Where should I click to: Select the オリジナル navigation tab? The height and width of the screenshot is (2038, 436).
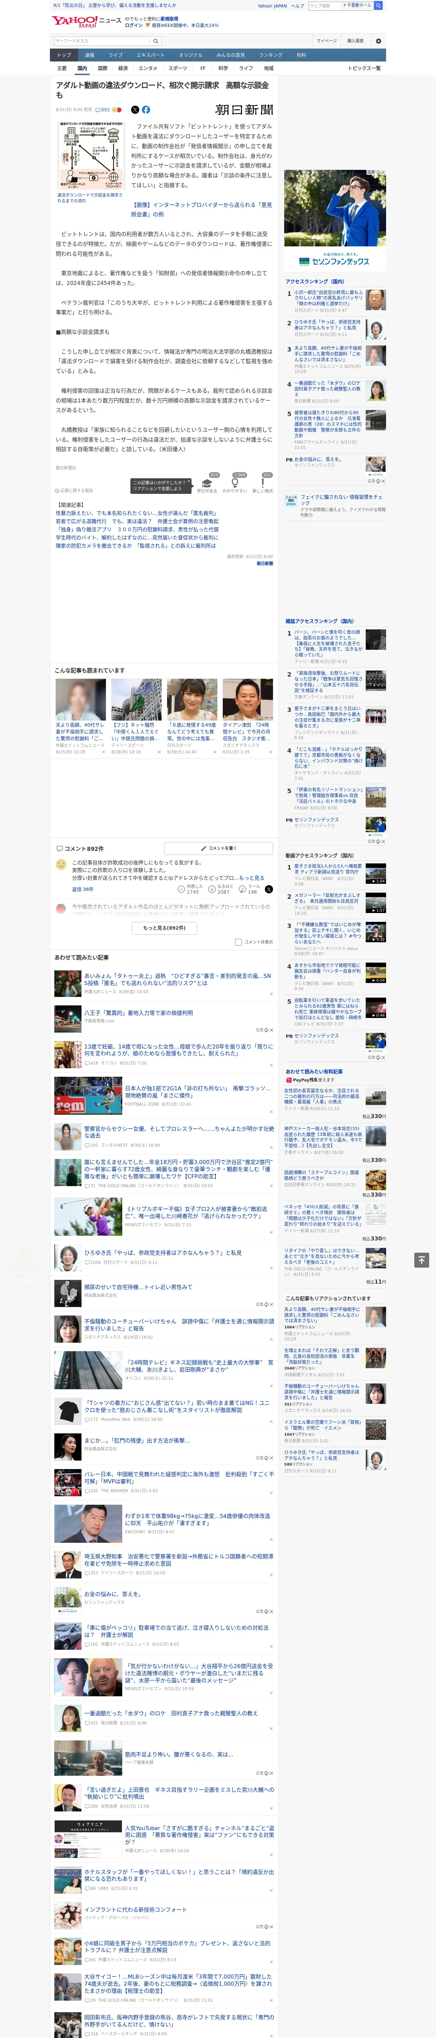pos(191,55)
